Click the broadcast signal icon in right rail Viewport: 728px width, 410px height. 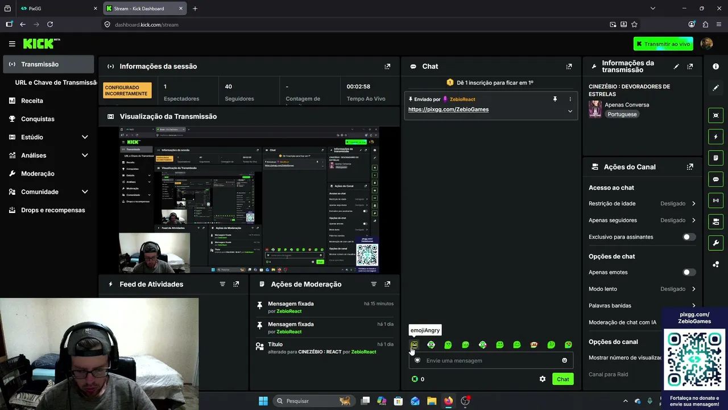tap(715, 200)
